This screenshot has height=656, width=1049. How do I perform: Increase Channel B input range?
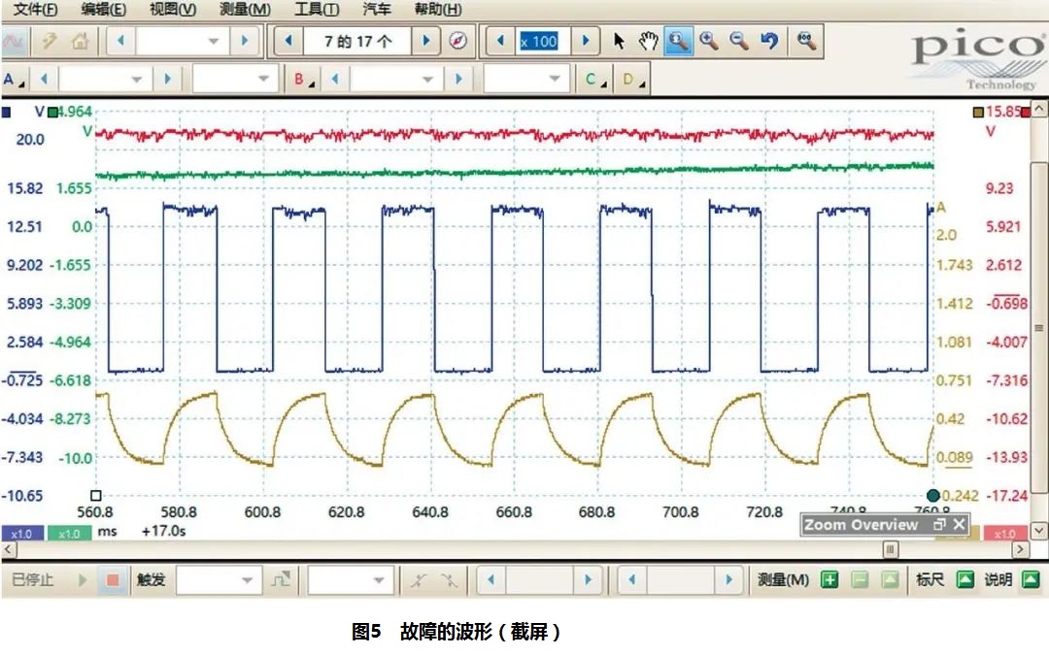[458, 79]
